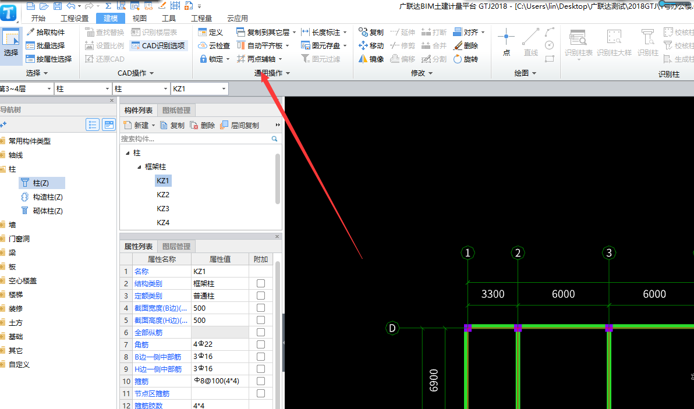This screenshot has height=409, width=694.
Task: Switch navigation tree to list view icon
Action: tap(93, 125)
